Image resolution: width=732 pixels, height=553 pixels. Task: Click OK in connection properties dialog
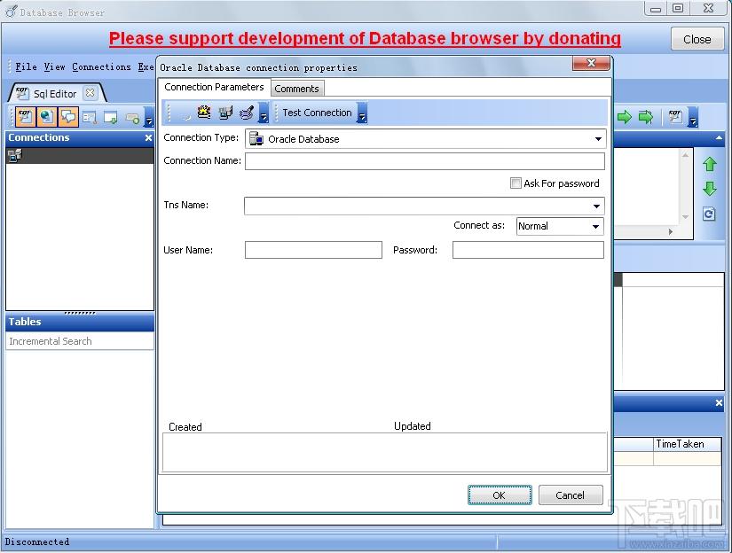[x=500, y=495]
